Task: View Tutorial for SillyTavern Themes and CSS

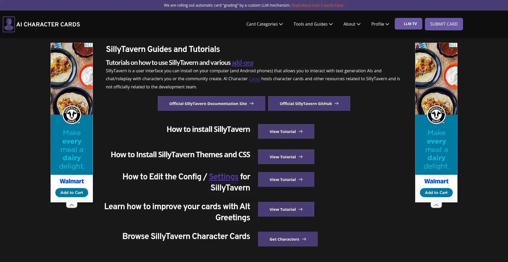Action: 286,157
